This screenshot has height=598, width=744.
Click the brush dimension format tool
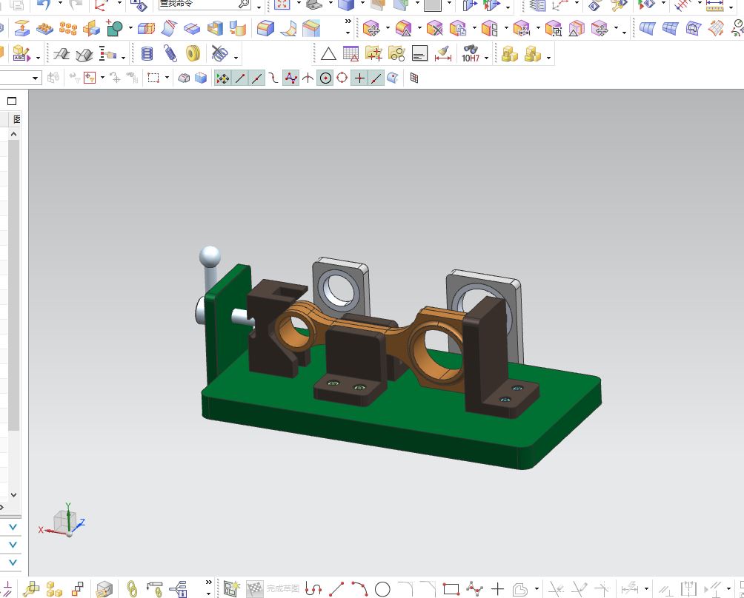[442, 53]
